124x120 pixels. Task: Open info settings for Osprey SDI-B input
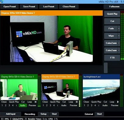click(57, 105)
